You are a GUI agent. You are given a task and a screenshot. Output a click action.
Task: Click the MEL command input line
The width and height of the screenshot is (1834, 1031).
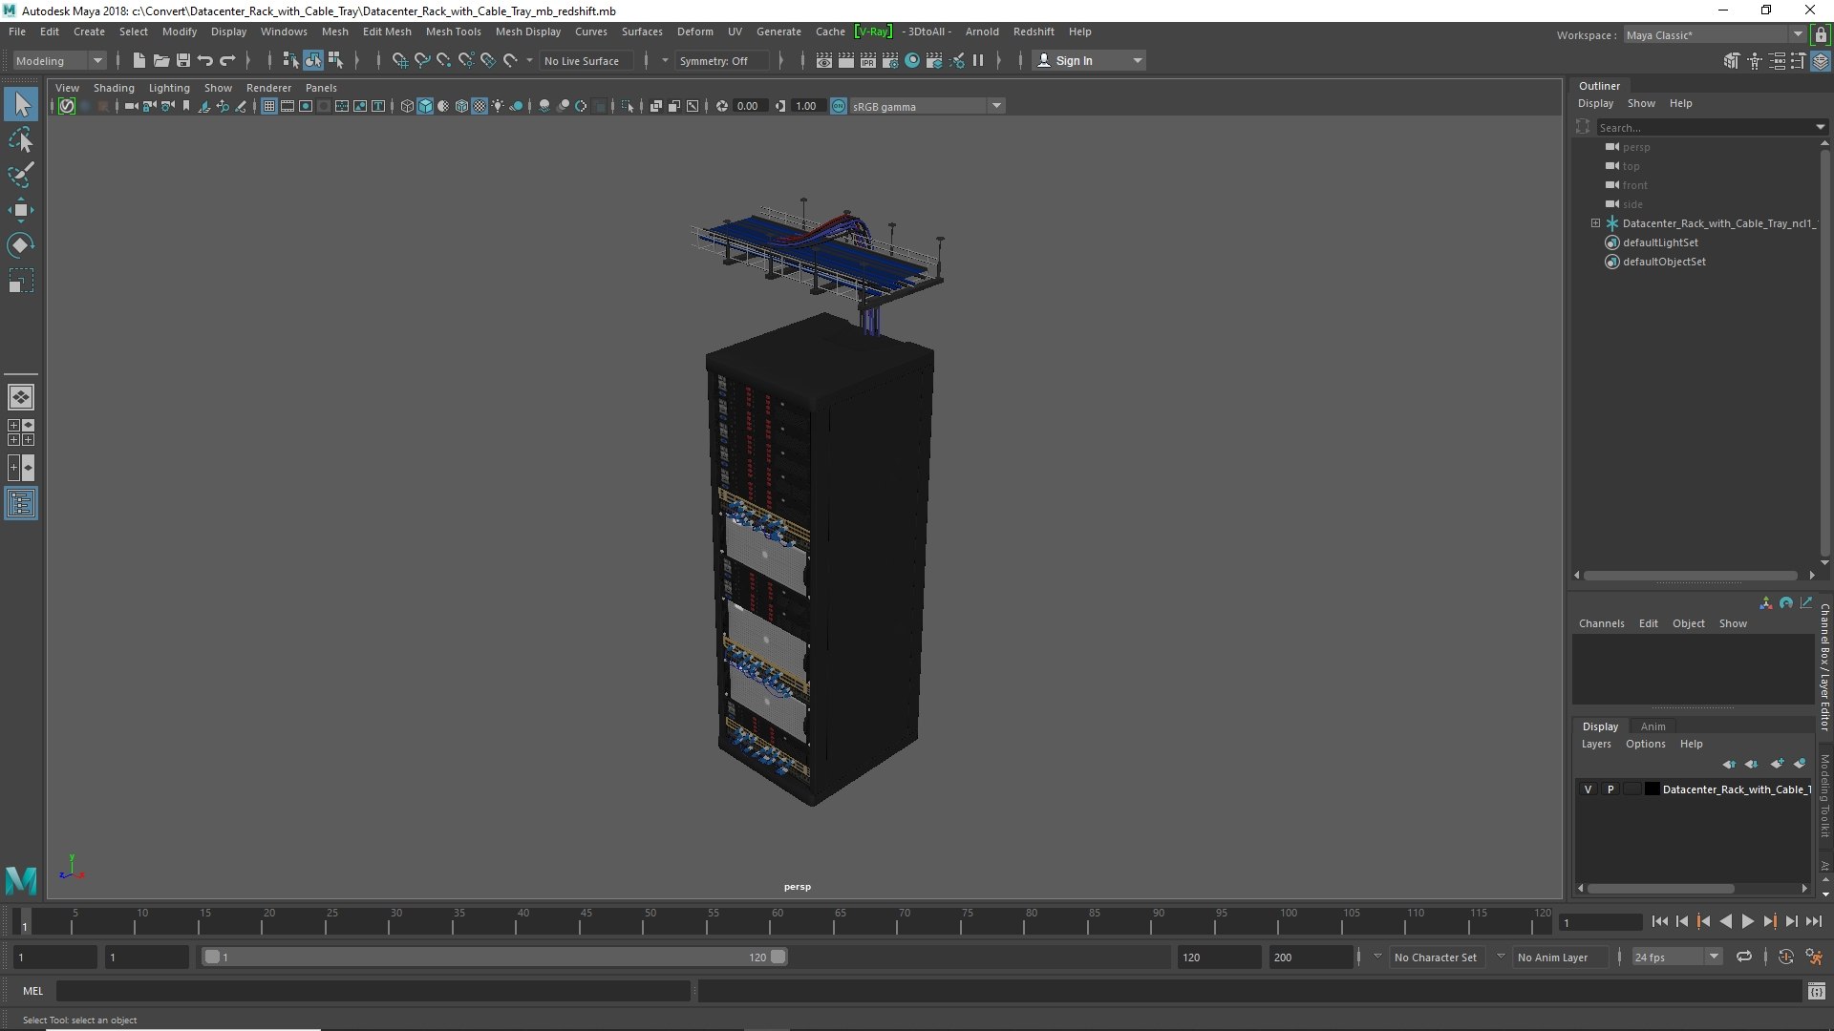(x=373, y=992)
